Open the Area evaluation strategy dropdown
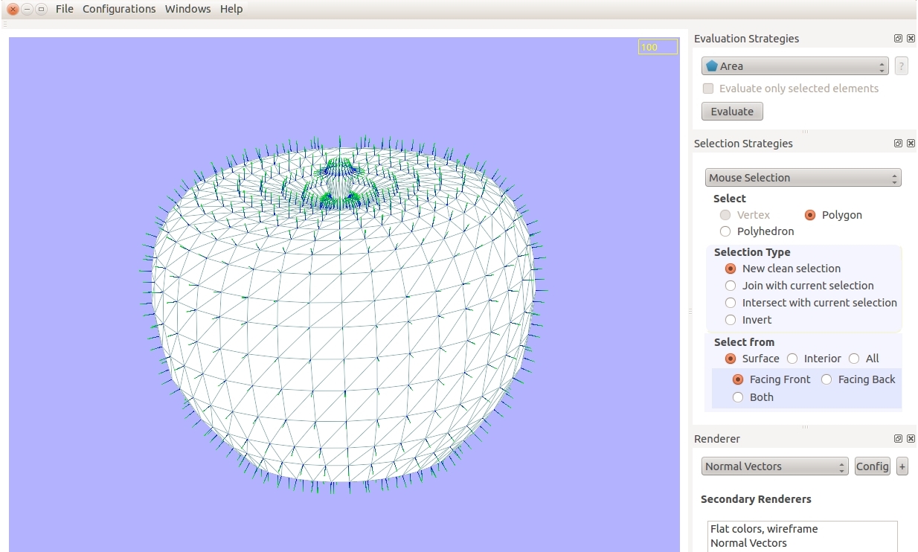 795,66
